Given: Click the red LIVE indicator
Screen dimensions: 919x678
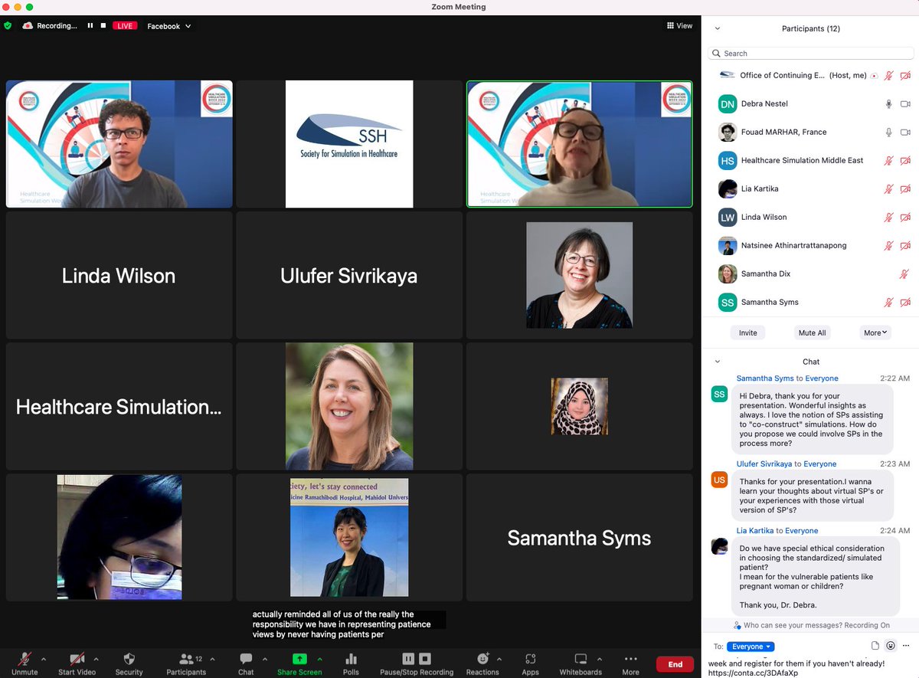Looking at the screenshot, I should (125, 25).
